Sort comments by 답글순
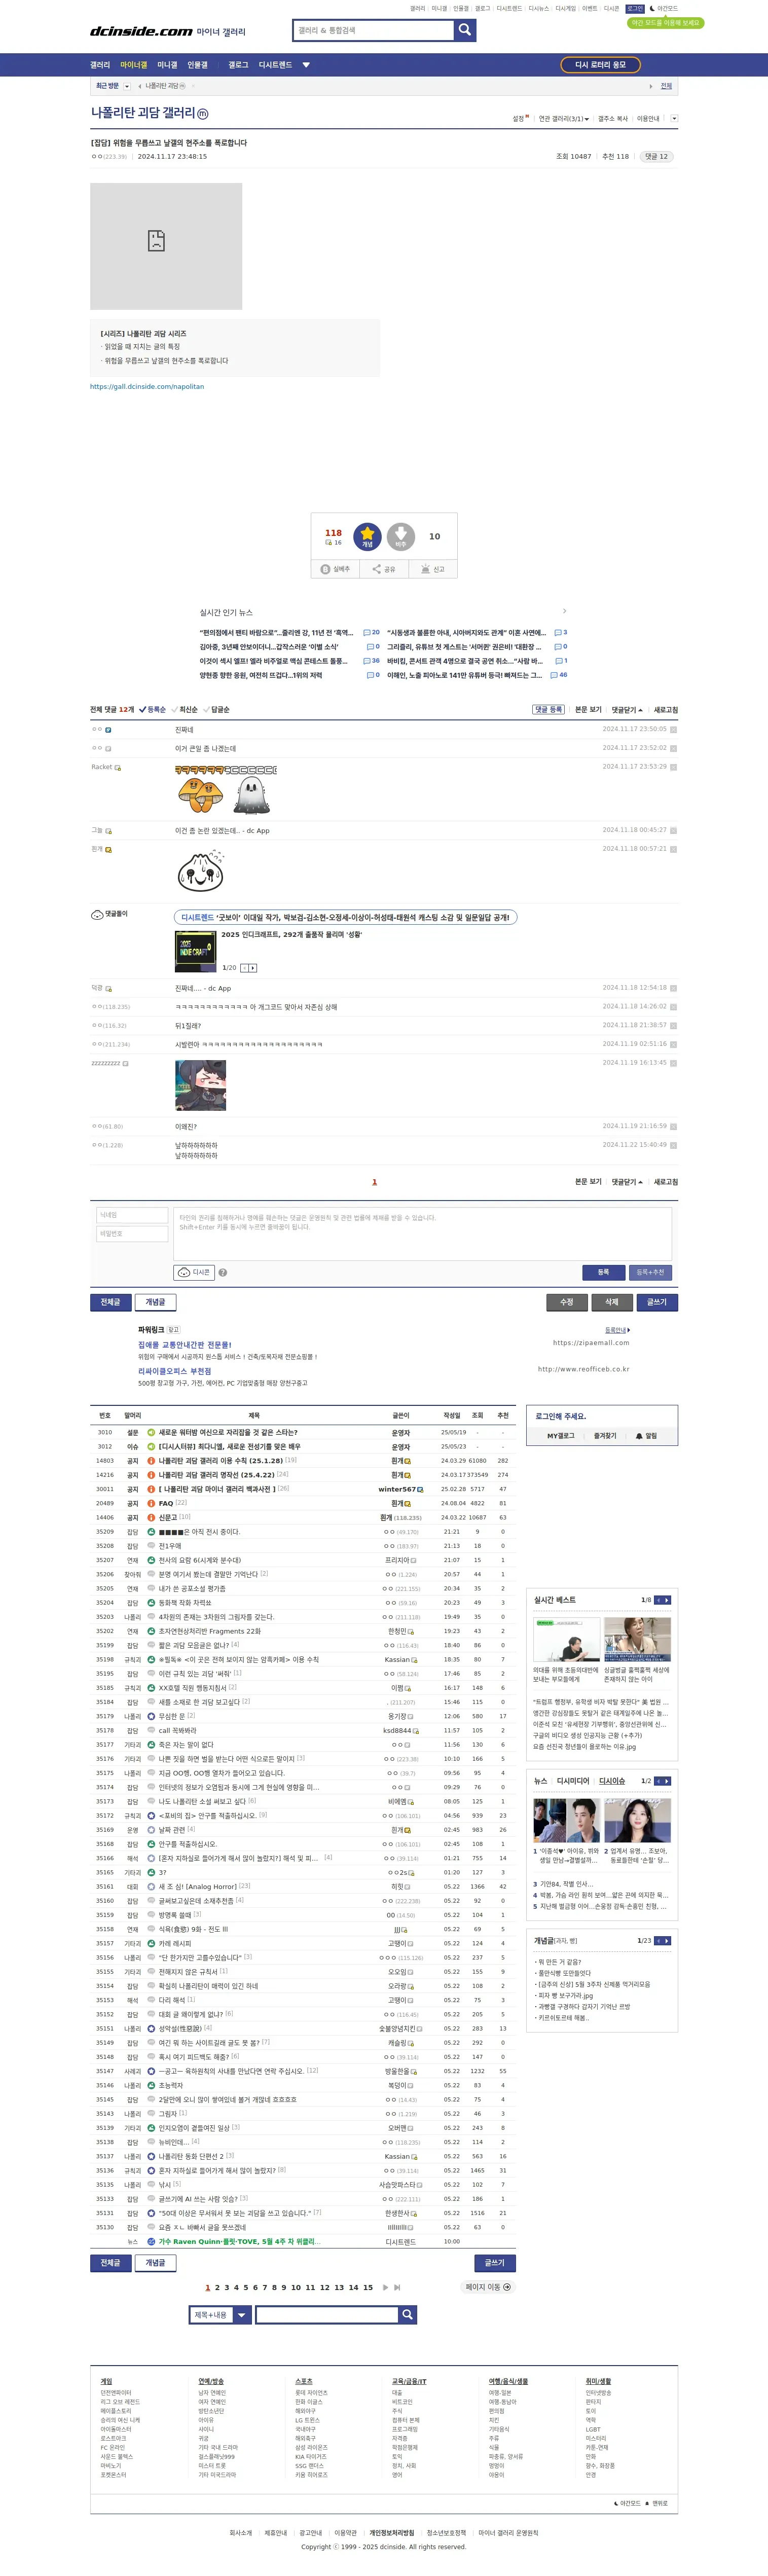Image resolution: width=768 pixels, height=2576 pixels. (x=216, y=709)
